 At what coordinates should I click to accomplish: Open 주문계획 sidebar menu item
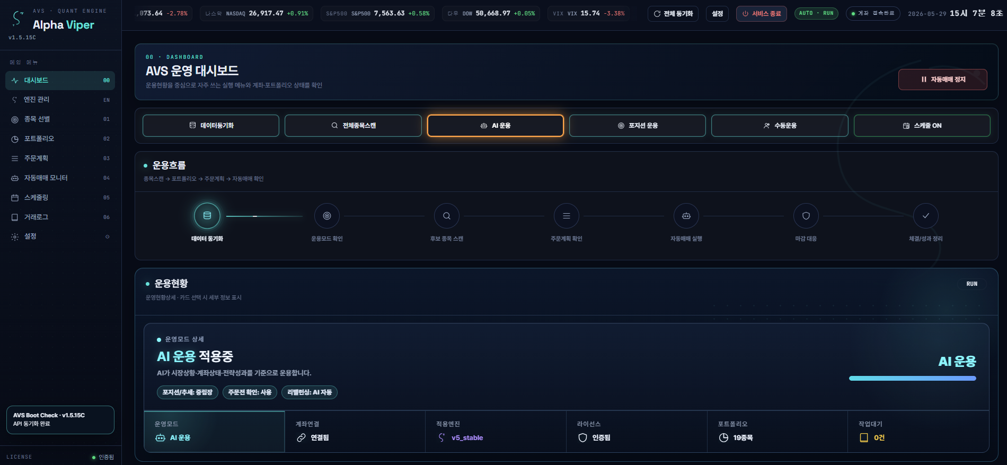click(60, 159)
